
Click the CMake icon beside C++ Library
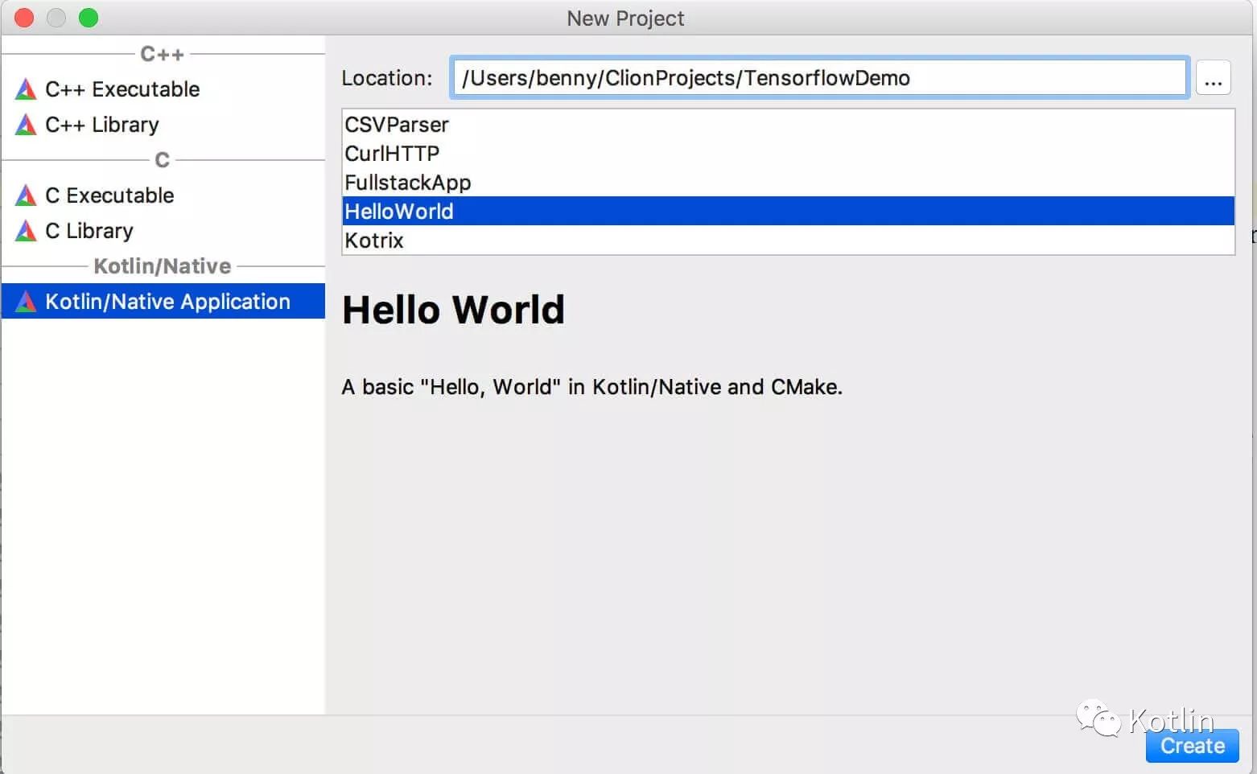[x=26, y=125]
